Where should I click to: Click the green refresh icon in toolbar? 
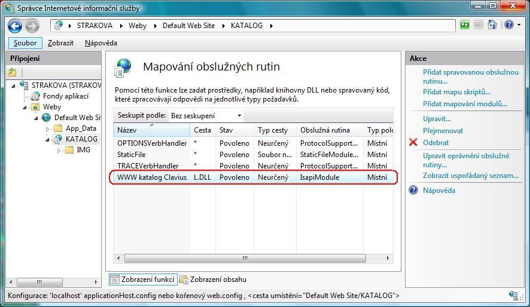465,25
